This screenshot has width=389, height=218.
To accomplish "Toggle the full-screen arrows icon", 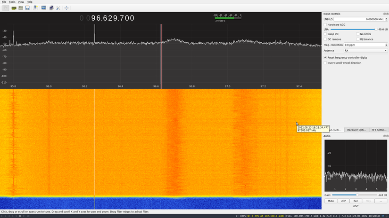I will pos(66,8).
